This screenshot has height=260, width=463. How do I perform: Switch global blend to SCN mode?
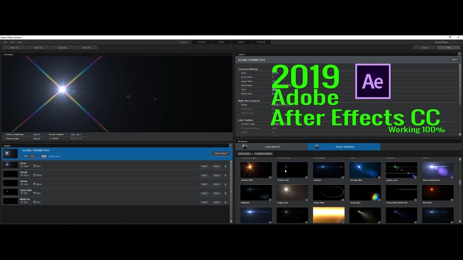[33, 156]
